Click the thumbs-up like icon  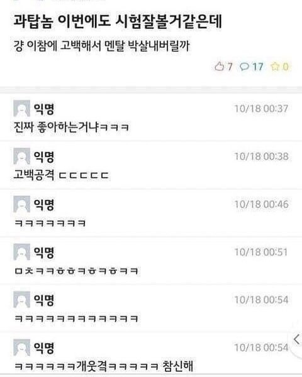[x=219, y=66]
